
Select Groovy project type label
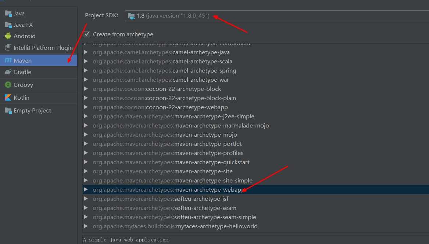pos(24,85)
